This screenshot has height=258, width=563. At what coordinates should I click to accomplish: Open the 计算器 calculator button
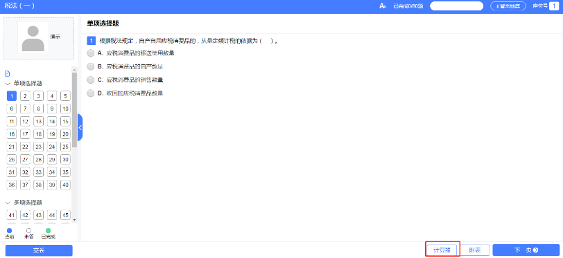point(442,250)
